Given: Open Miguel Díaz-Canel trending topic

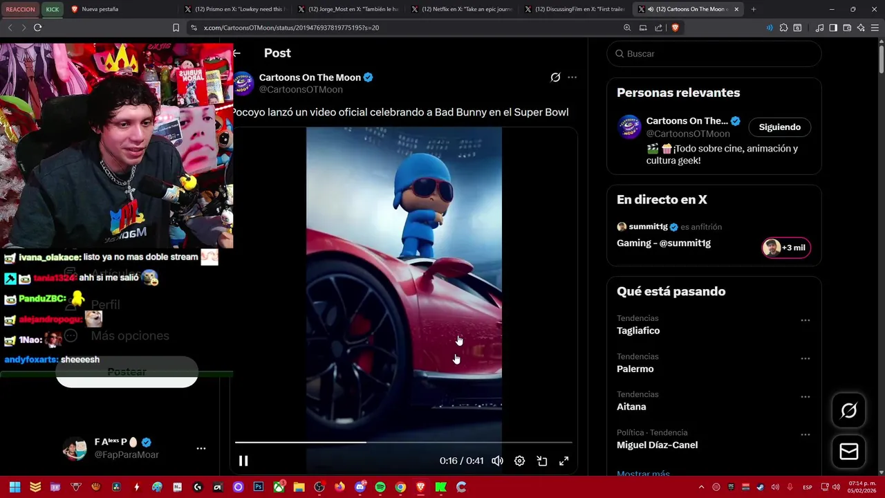Looking at the screenshot, I should (657, 445).
